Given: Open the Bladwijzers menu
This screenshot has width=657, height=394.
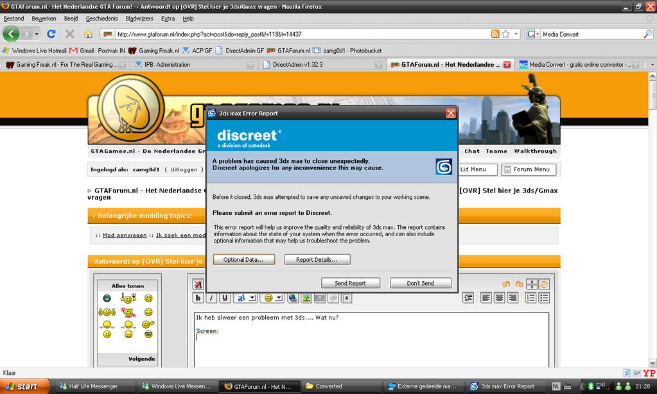Looking at the screenshot, I should tap(139, 19).
